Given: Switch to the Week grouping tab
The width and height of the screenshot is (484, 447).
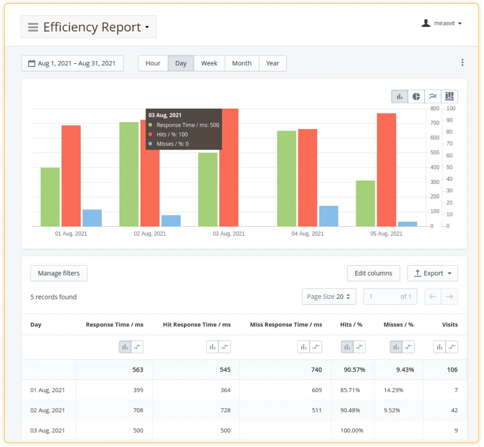Looking at the screenshot, I should [x=209, y=63].
